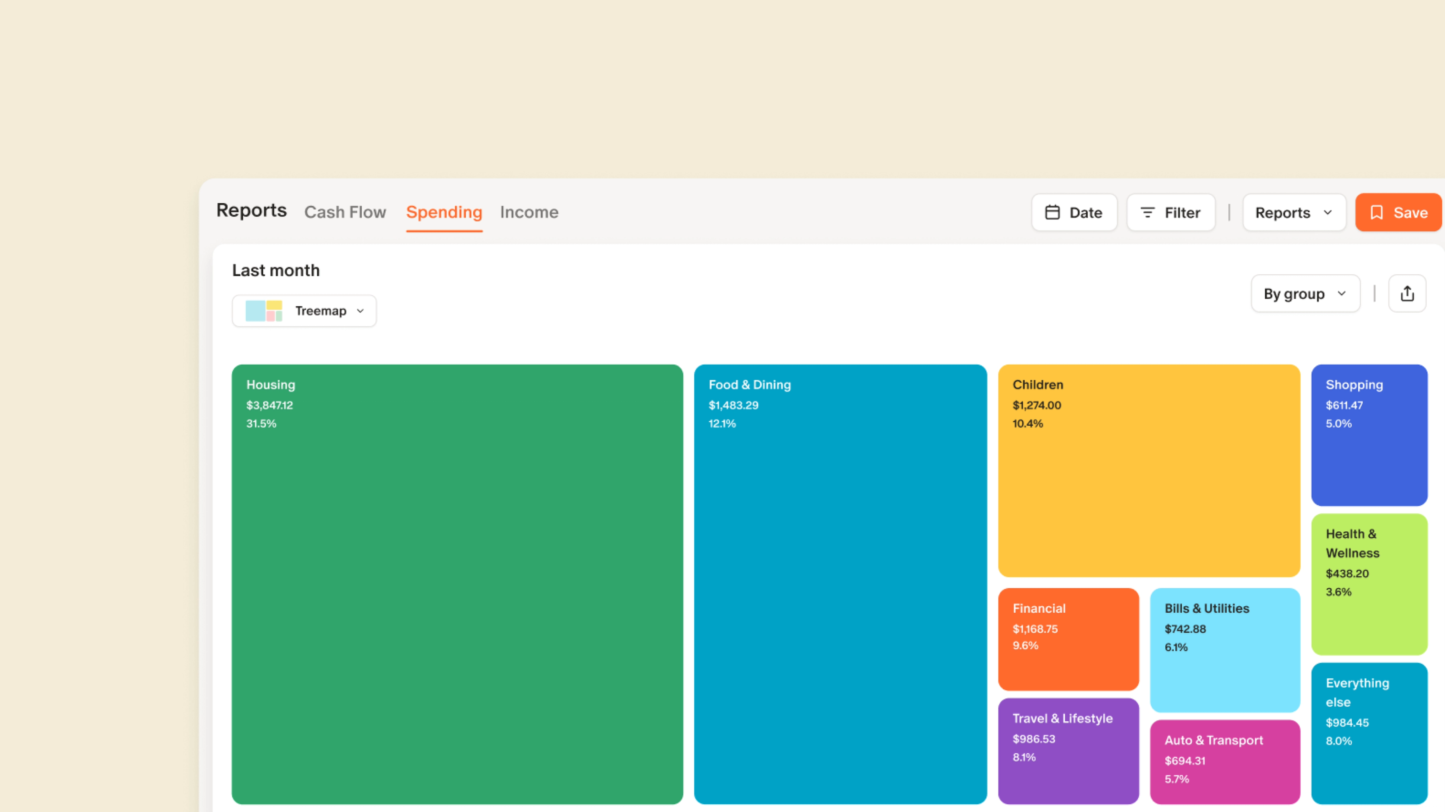Open the Reports dropdown menu
The height and width of the screenshot is (812, 1445).
[1294, 213]
